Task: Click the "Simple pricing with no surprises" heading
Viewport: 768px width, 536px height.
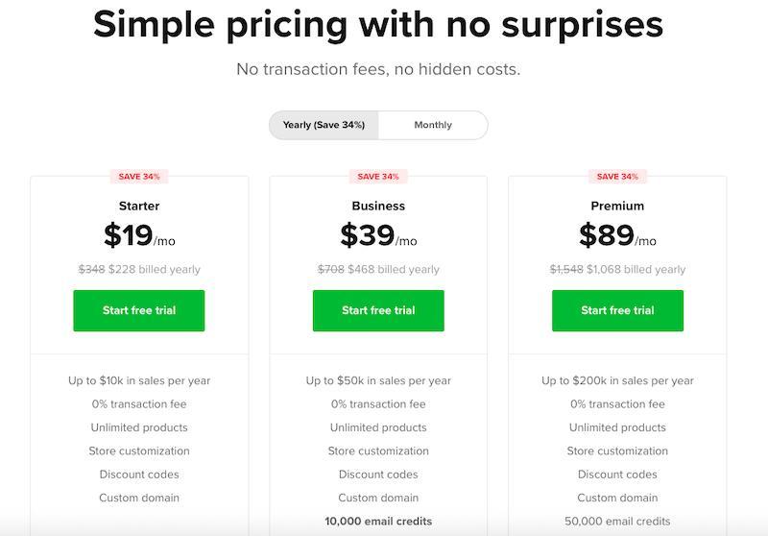Action: (378, 26)
